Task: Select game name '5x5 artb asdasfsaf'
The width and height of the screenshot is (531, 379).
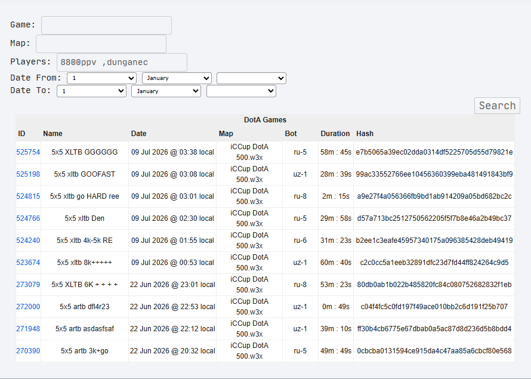Action: [85, 328]
